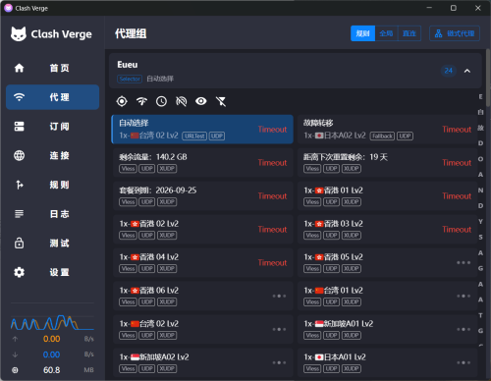Click the crossed-out wifi delay-check-URL icon
The width and height of the screenshot is (491, 381).
(182, 101)
